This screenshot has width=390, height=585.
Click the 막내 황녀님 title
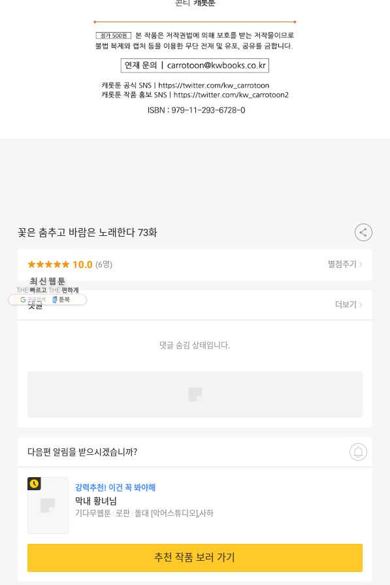point(96,501)
